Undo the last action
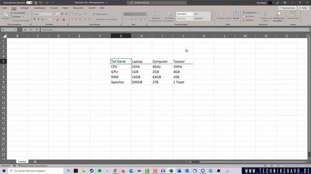311x174 pixels. tap(40, 2)
